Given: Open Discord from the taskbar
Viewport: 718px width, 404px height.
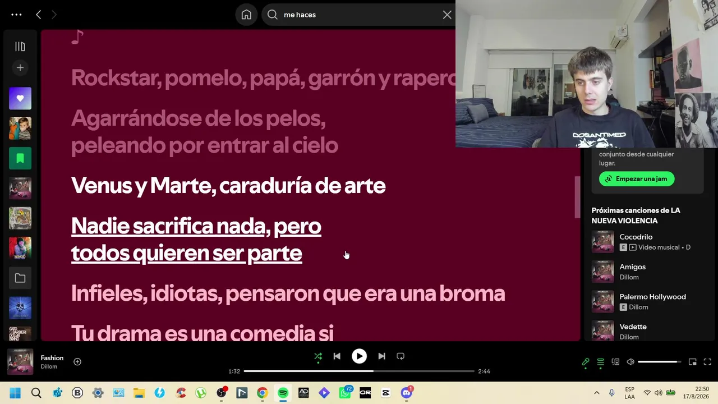Looking at the screenshot, I should [x=407, y=393].
